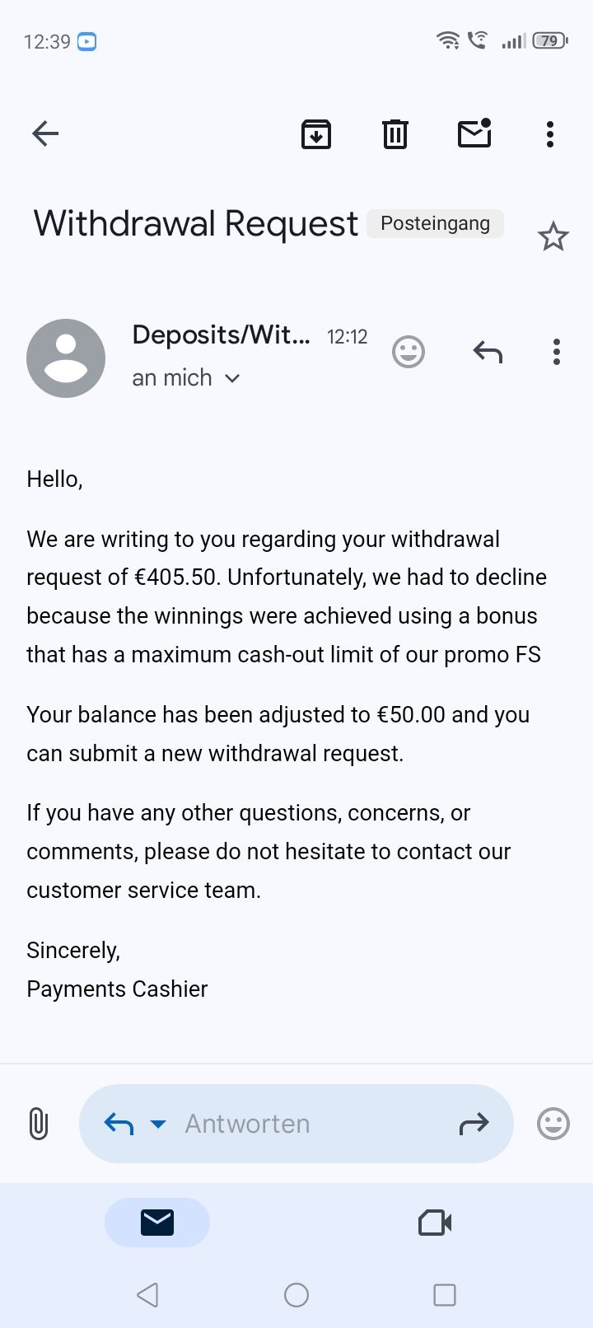Switch to the Mail tab

pos(157,1223)
